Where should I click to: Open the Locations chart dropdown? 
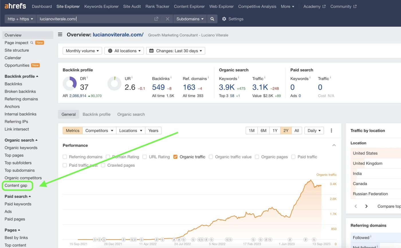pyautogui.click(x=131, y=130)
